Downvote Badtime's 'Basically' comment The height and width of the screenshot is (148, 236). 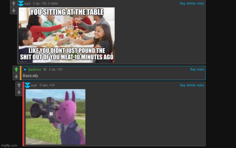(16, 76)
